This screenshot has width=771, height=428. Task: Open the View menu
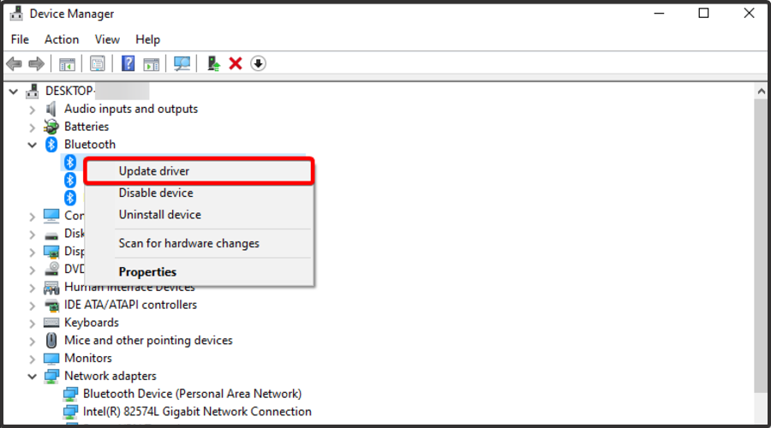point(107,39)
